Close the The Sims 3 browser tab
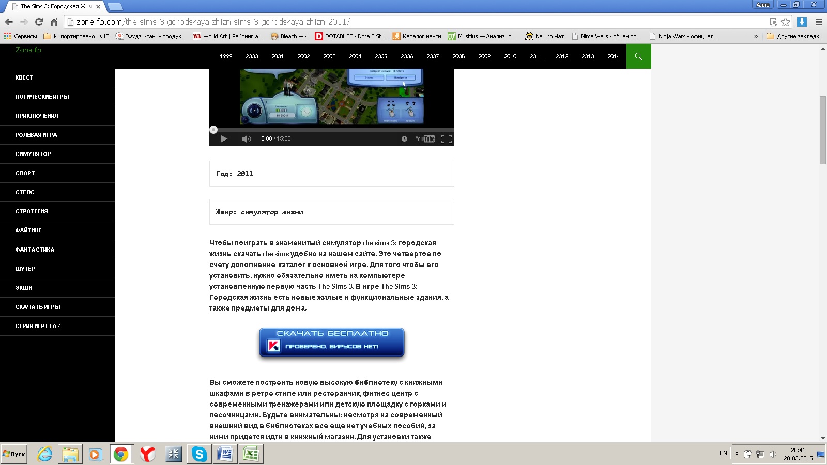The image size is (827, 465). (x=98, y=7)
